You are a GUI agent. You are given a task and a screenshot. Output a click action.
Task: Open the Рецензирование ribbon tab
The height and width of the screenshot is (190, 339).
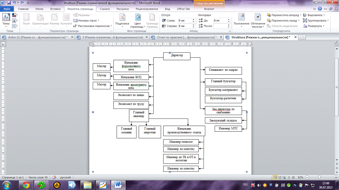(147, 9)
